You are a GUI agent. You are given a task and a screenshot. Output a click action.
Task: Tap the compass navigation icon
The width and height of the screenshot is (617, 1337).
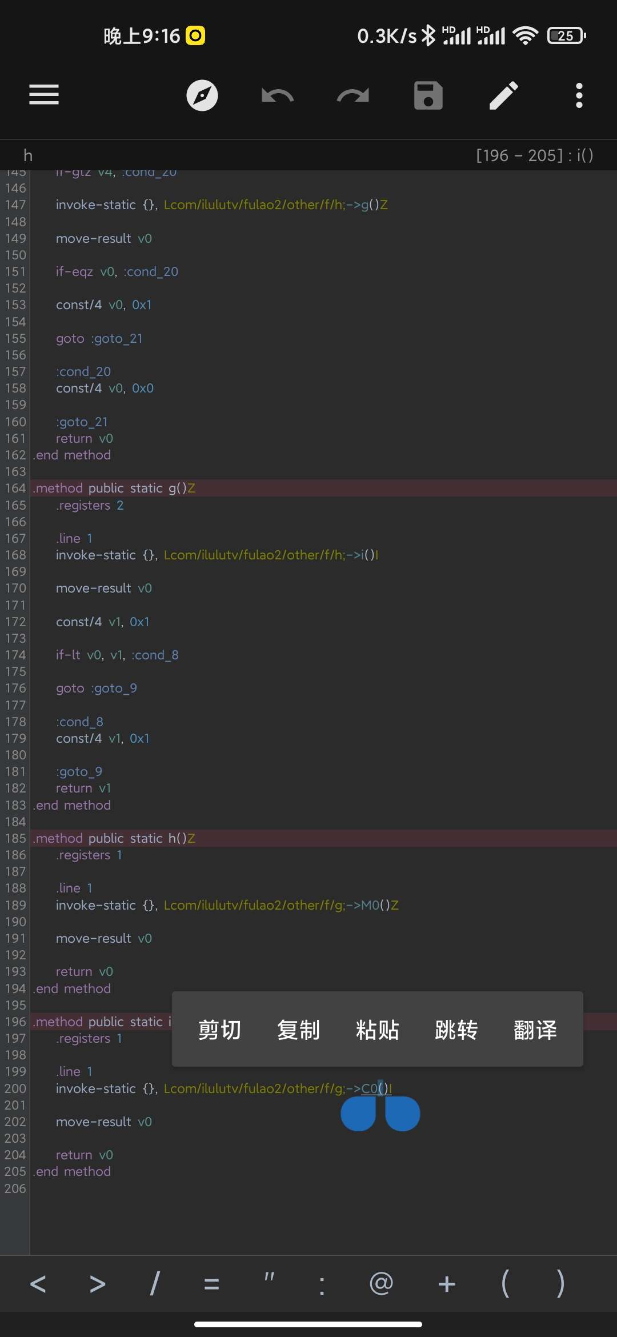point(202,95)
